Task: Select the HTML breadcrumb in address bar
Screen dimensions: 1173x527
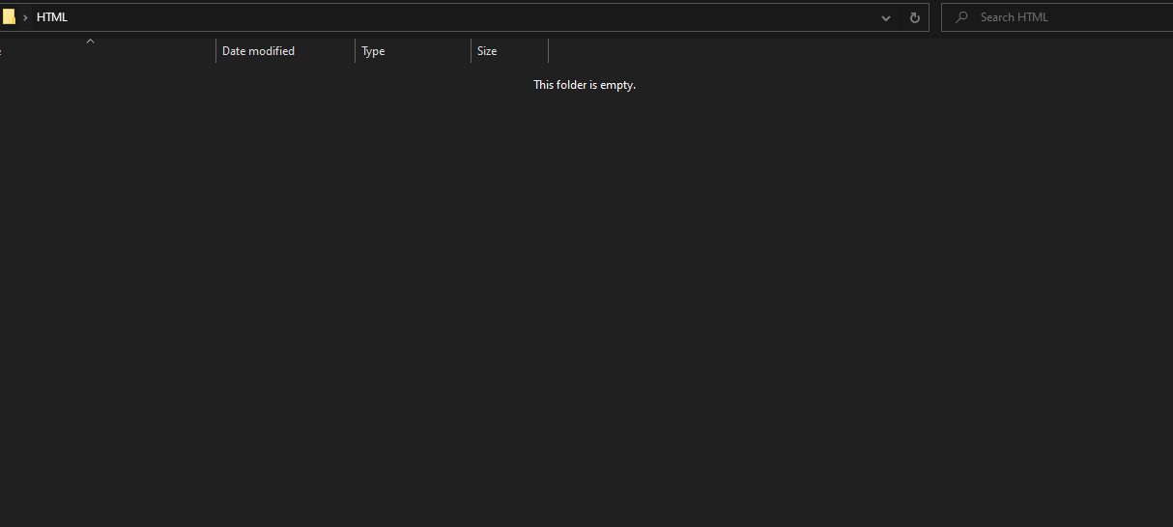Action: [52, 17]
